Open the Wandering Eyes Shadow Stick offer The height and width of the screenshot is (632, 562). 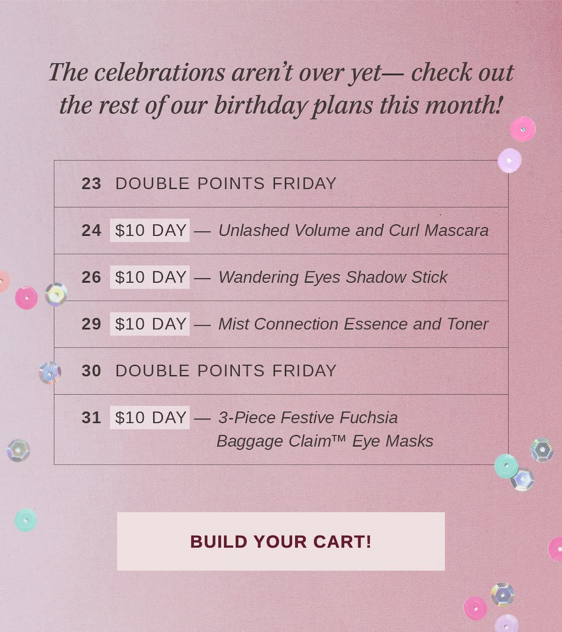click(333, 277)
